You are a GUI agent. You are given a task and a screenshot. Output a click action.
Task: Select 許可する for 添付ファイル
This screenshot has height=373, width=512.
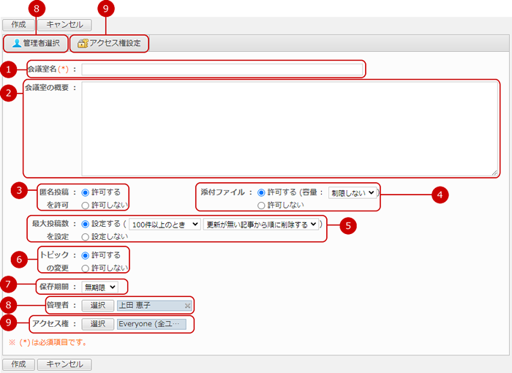(x=261, y=192)
